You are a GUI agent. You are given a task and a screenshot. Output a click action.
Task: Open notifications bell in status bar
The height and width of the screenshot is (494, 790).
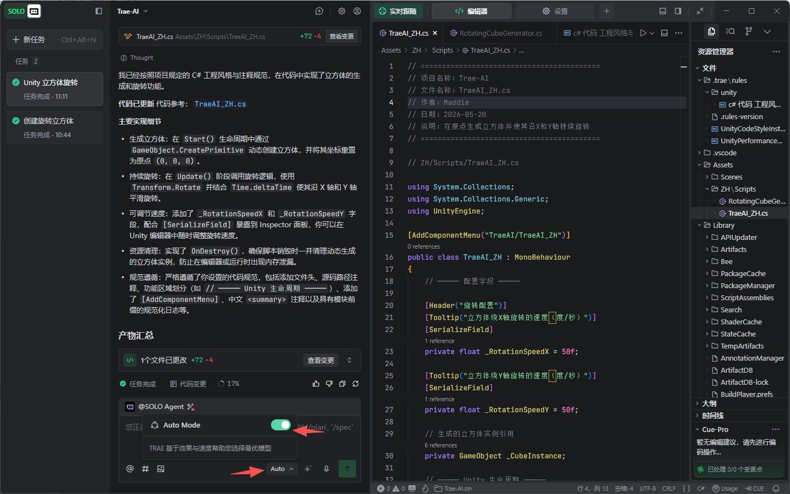(x=776, y=489)
